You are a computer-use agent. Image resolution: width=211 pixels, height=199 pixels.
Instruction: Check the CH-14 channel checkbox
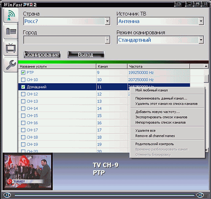23,109
